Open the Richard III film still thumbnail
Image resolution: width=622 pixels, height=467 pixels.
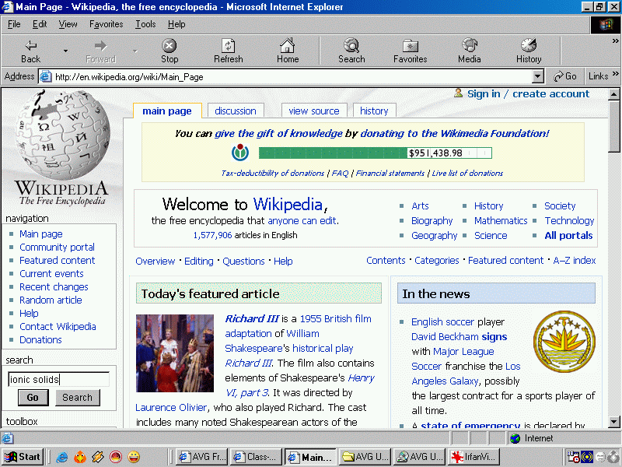(175, 353)
